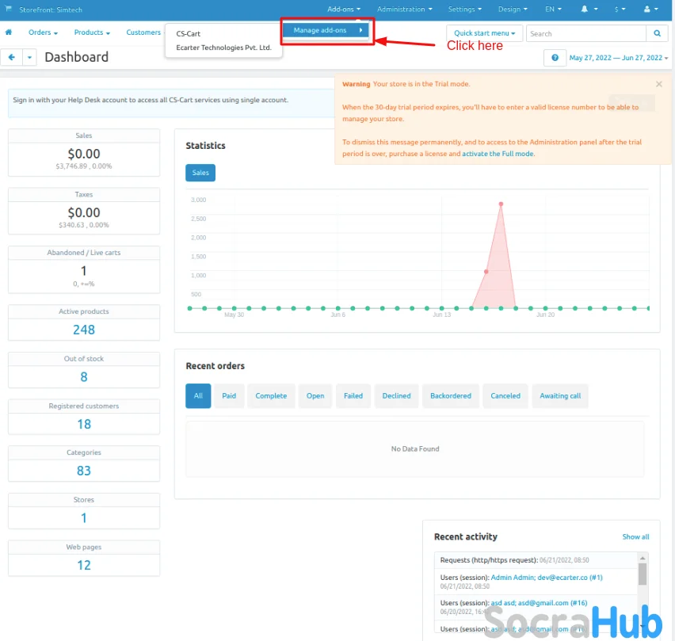
Task: Filter orders by Backordered status
Action: click(x=450, y=396)
